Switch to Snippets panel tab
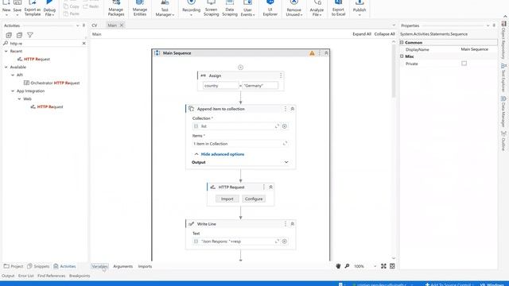Screen dimensions: 509x286 [38, 266]
